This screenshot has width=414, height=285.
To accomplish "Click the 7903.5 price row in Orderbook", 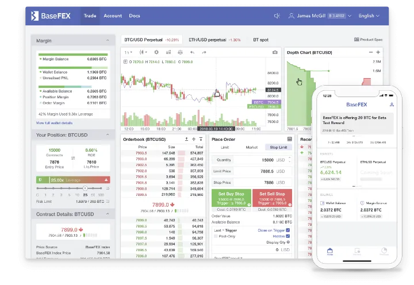I will coord(163,153).
